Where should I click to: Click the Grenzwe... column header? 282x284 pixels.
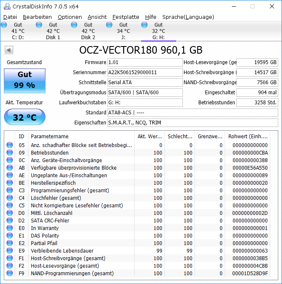(x=210, y=137)
